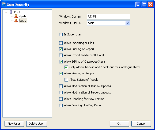This screenshot has height=130, width=155.
Task: Uncheck Allow Viewing of People
Action: [61, 73]
